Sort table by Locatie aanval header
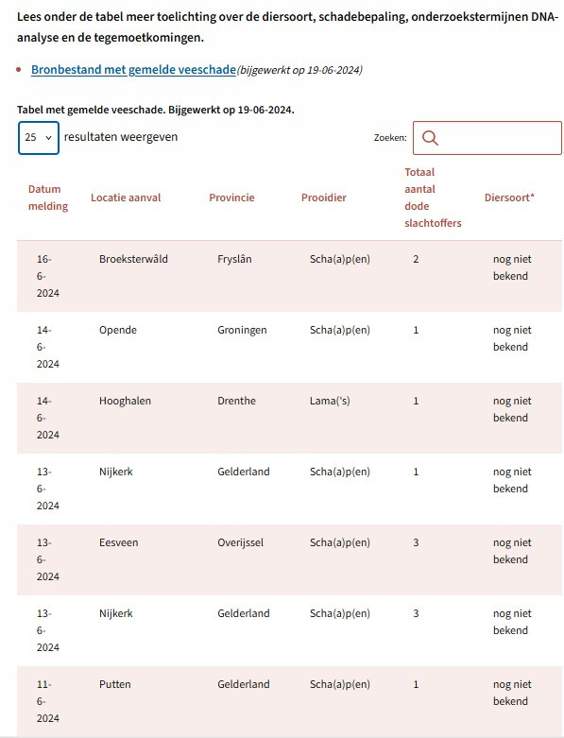This screenshot has height=738, width=564. pos(126,197)
